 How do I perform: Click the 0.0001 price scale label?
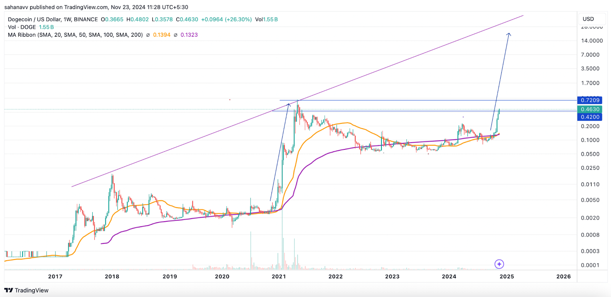click(590, 265)
